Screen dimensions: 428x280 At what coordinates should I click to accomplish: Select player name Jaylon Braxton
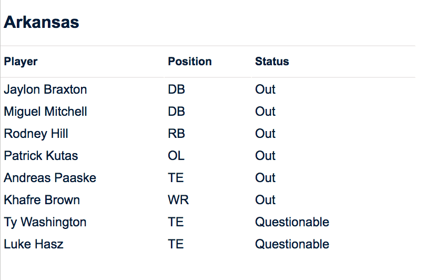pyautogui.click(x=45, y=89)
